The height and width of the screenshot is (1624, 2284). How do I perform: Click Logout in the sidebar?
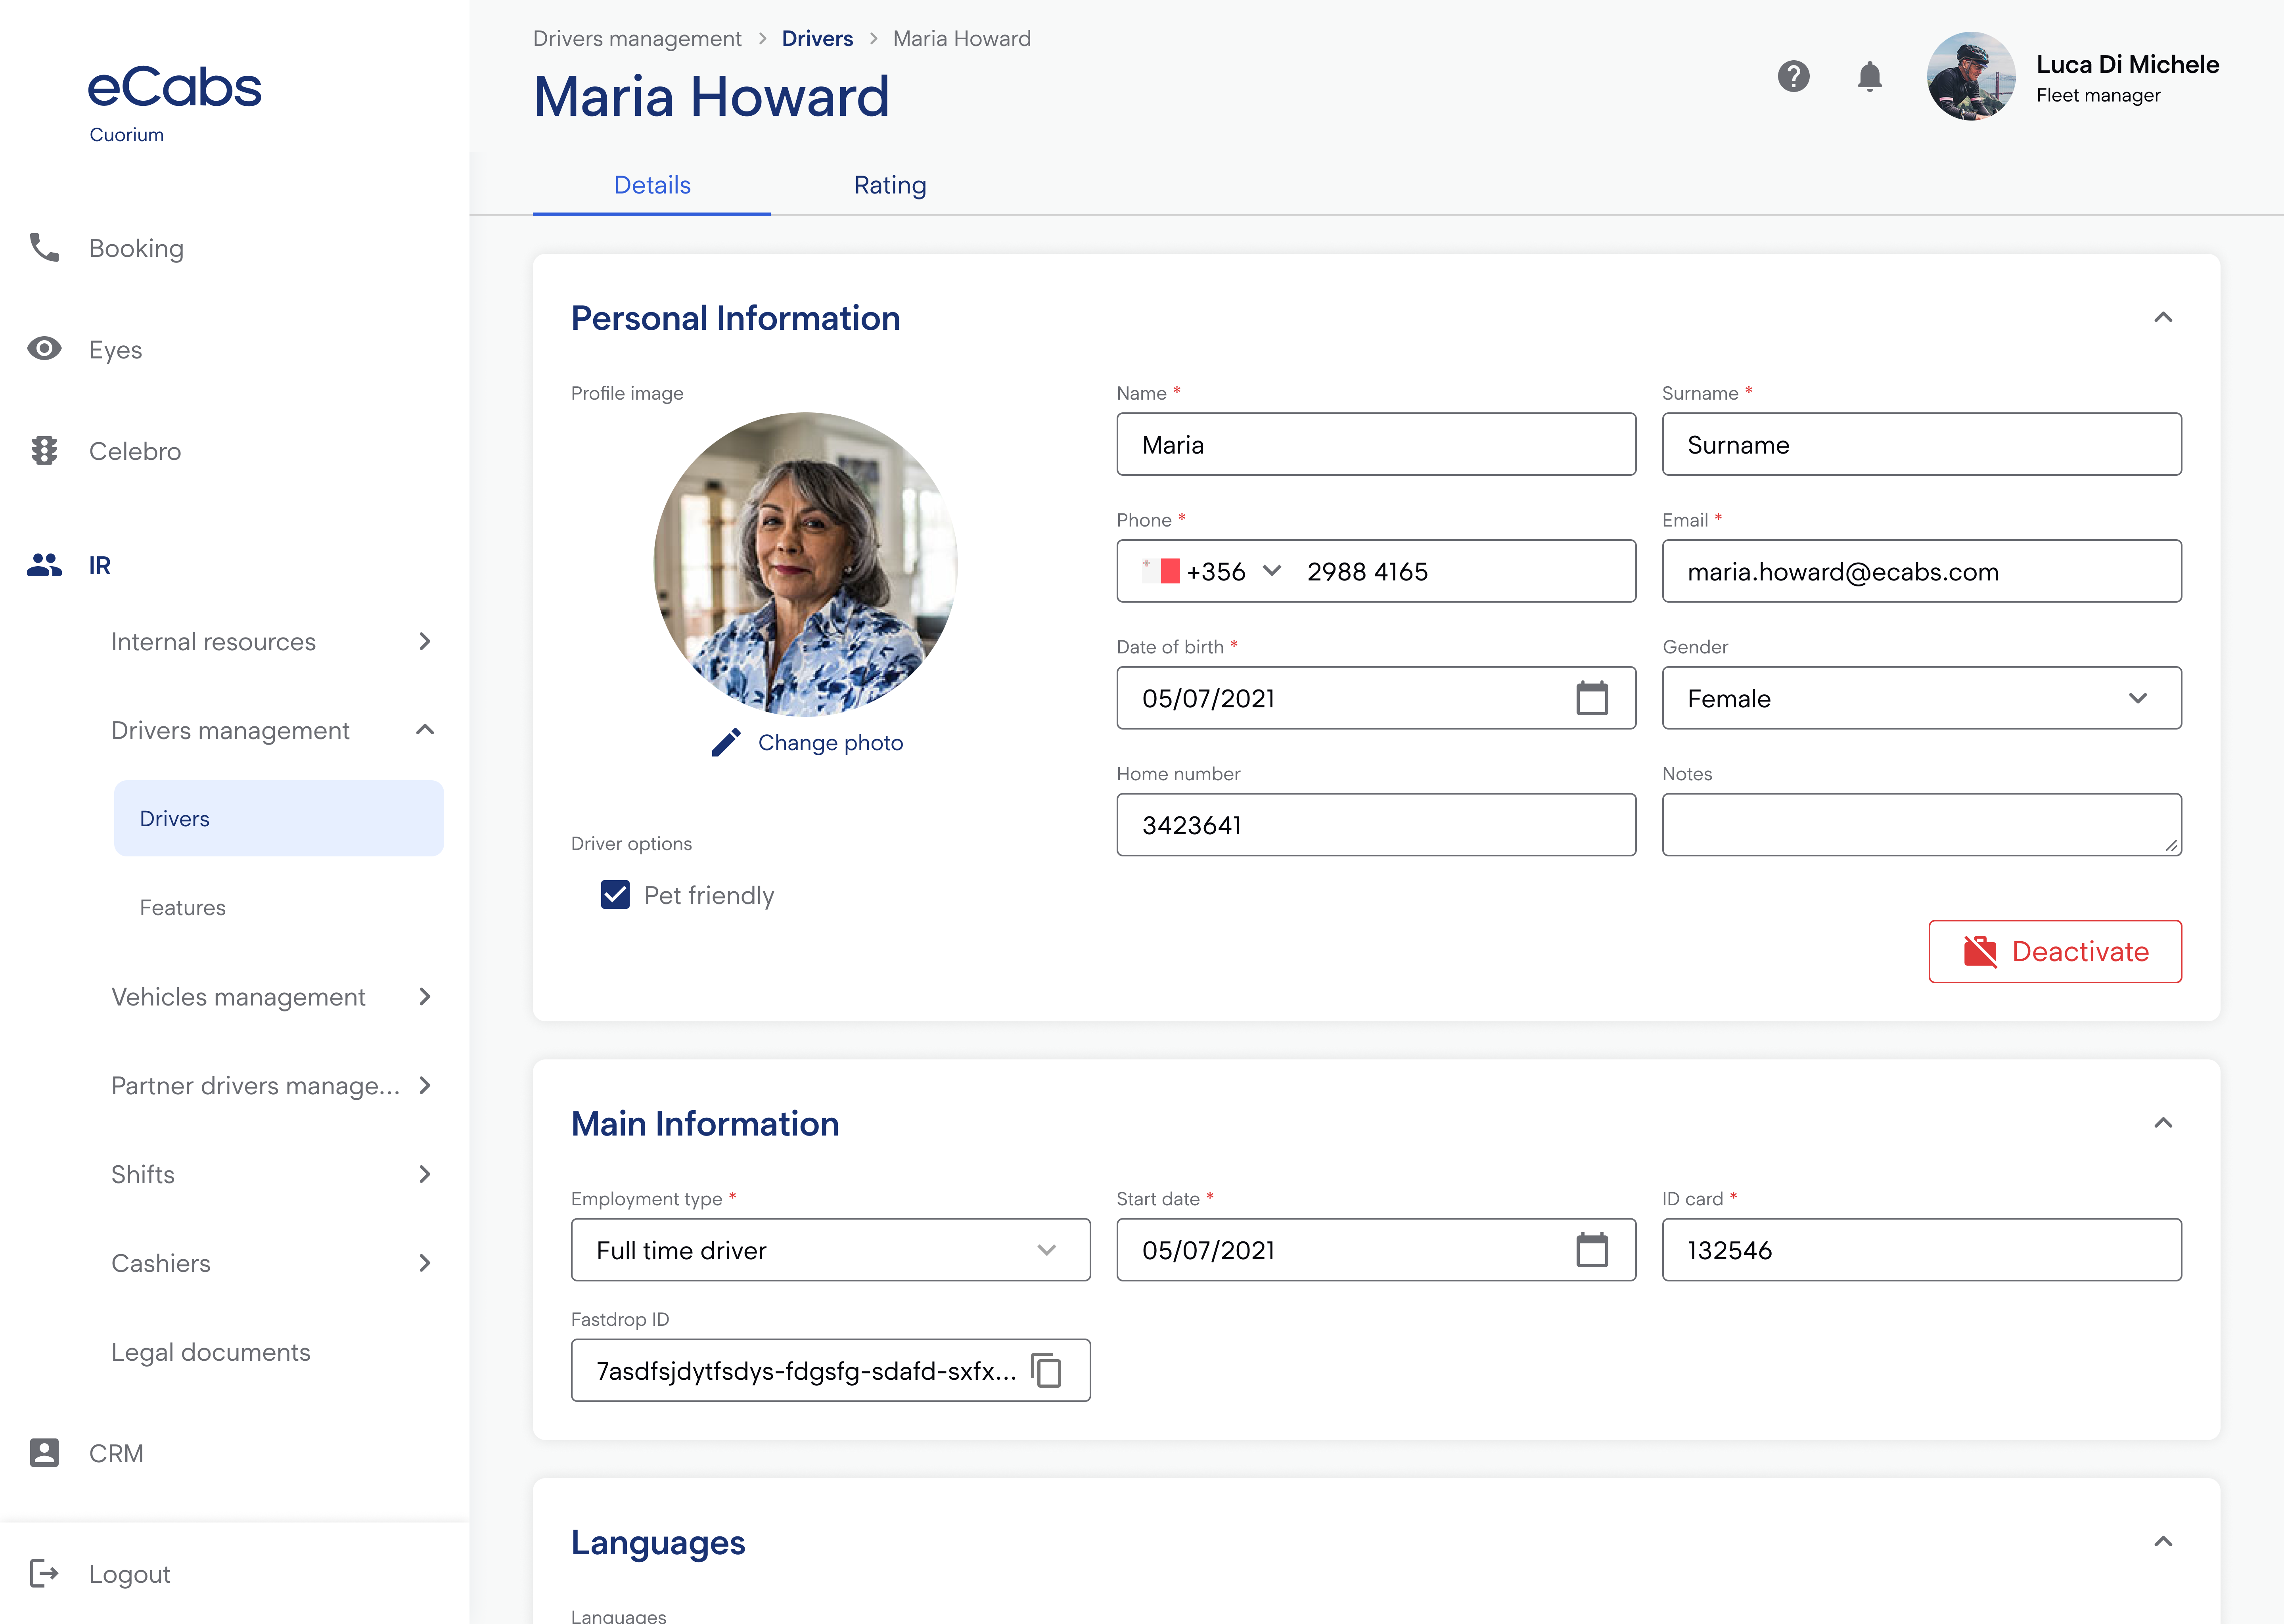click(x=130, y=1574)
